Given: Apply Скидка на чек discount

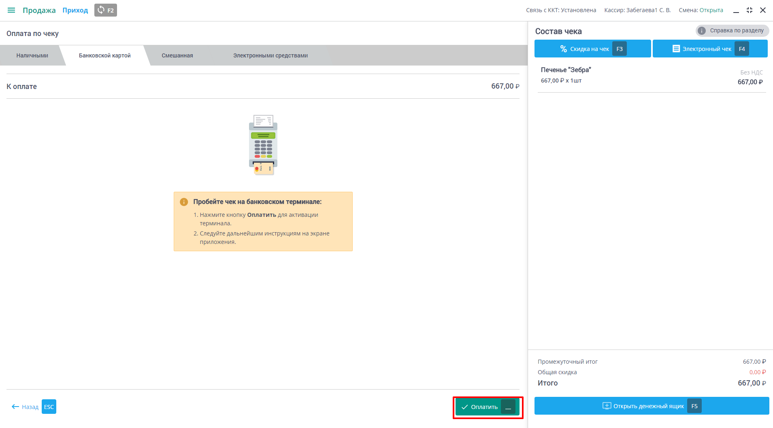Looking at the screenshot, I should click(593, 49).
